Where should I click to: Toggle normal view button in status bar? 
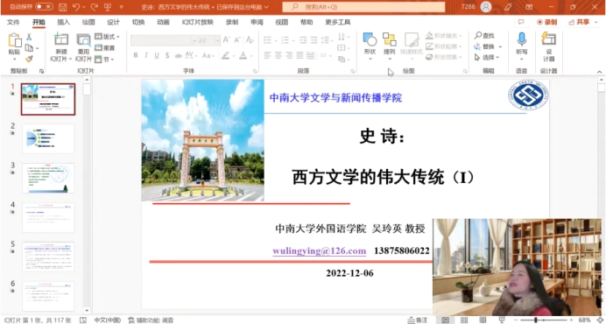[x=445, y=320]
